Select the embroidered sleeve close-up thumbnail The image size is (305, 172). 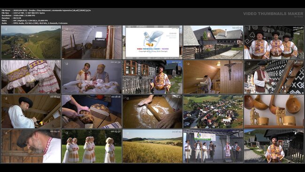click(x=31, y=77)
